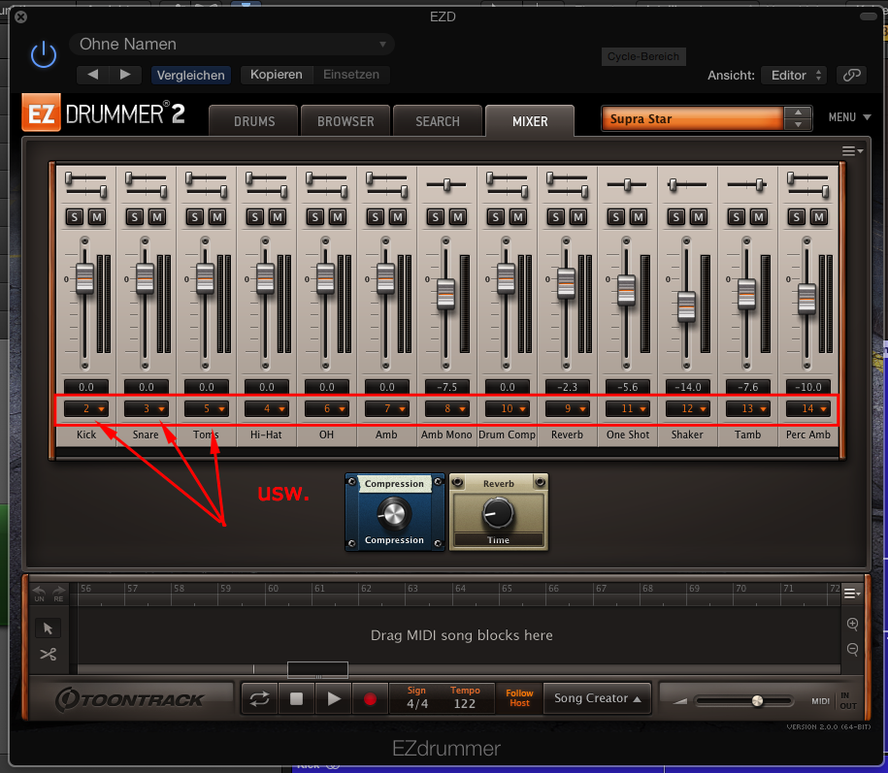The image size is (888, 773).
Task: Open the song track options list icon
Action: click(853, 594)
